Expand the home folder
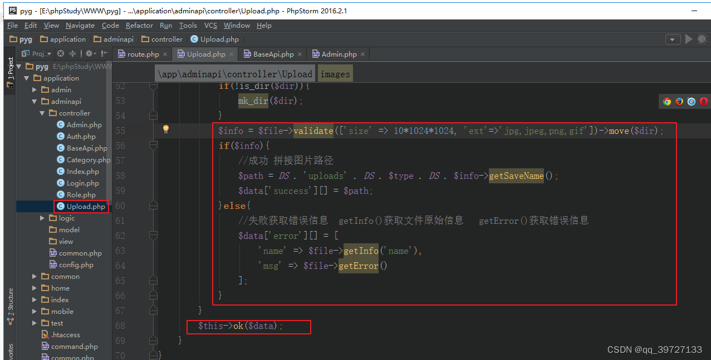711x360 pixels. coord(35,288)
